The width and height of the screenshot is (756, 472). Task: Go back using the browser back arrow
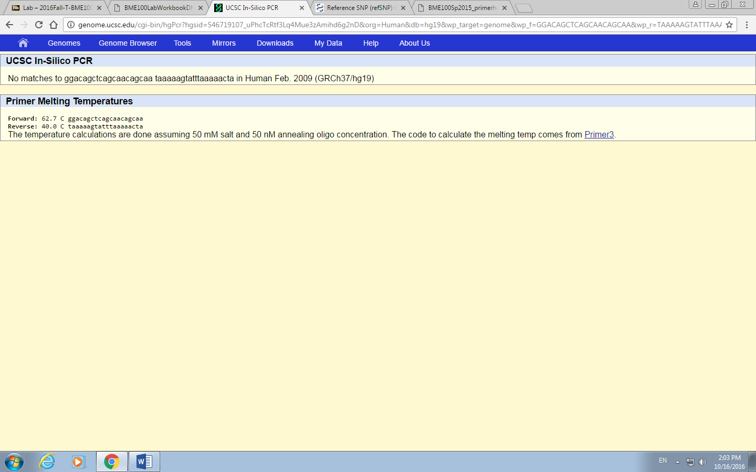pyautogui.click(x=9, y=25)
